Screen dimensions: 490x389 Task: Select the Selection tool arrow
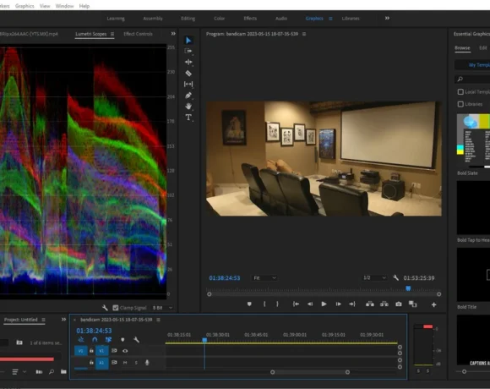click(x=188, y=41)
